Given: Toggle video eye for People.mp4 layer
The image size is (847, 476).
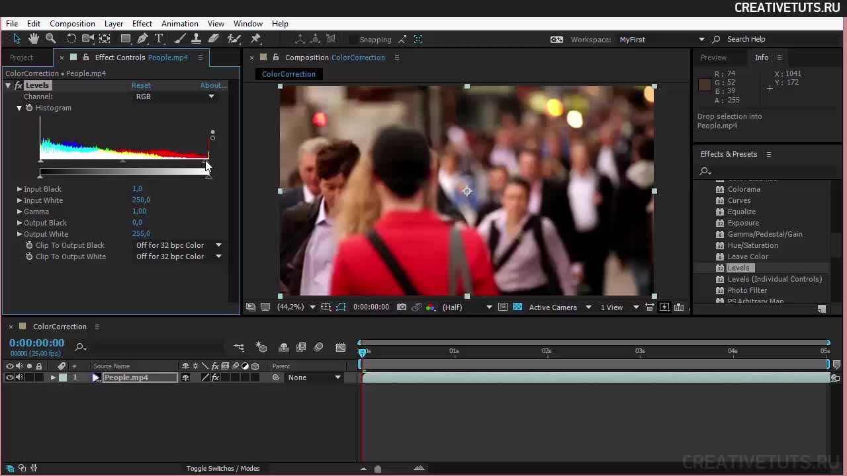Looking at the screenshot, I should tap(9, 377).
